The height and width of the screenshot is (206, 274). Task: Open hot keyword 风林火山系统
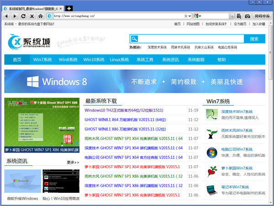tap(204, 47)
